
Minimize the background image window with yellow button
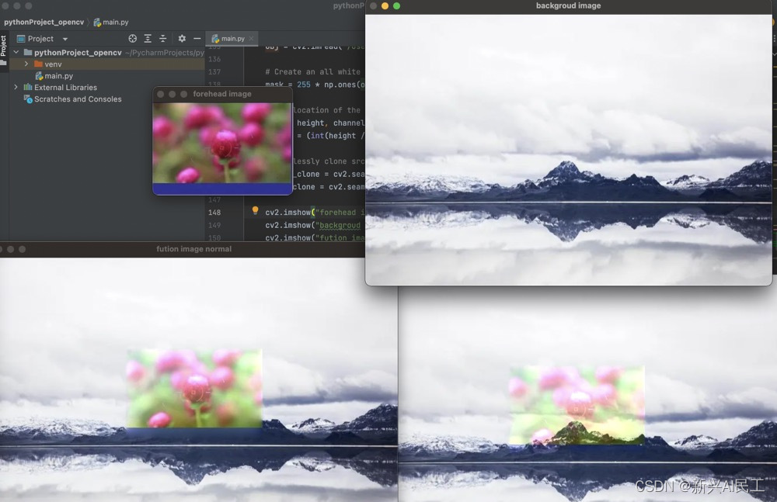click(x=385, y=6)
